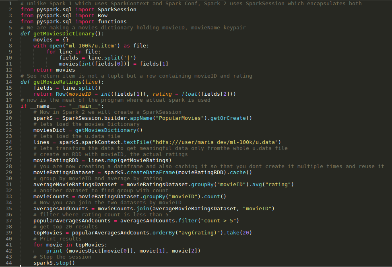Viewport: 392px width, 267px height.
Task: Click 'return movies' on line 12
Action: [54, 70]
